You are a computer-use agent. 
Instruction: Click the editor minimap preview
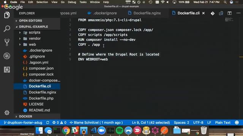coord(229,19)
